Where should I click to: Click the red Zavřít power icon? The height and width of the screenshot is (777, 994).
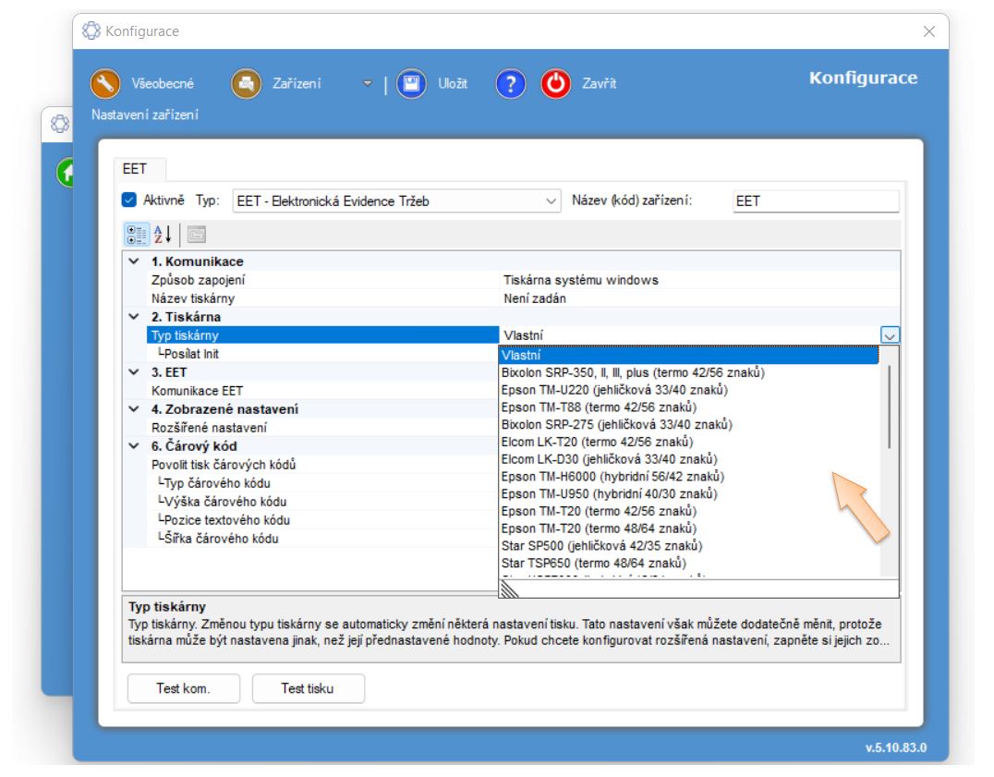(x=556, y=84)
